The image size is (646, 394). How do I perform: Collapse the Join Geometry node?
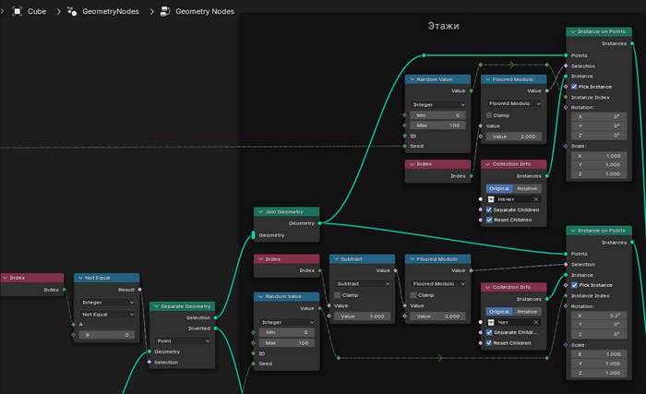[260, 211]
